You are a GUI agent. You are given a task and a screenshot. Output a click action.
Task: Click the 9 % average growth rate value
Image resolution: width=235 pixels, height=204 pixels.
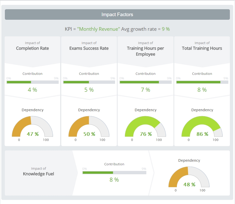click(166, 29)
